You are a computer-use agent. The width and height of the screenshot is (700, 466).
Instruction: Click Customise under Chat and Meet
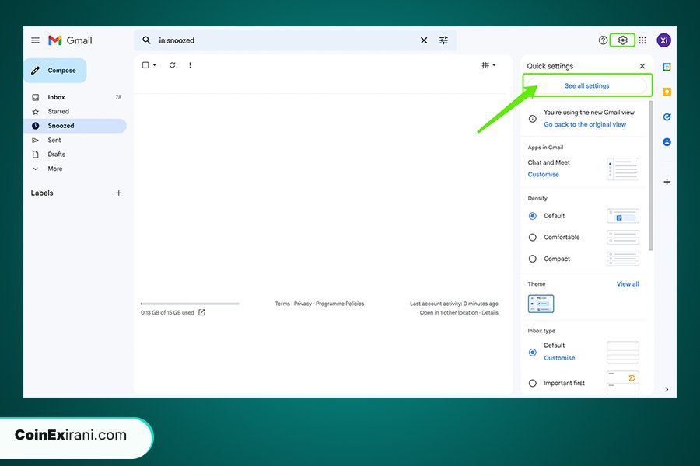544,174
